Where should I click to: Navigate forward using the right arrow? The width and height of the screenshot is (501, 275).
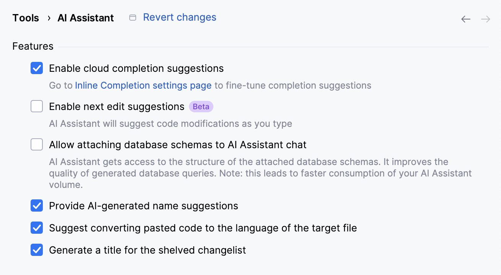click(485, 19)
